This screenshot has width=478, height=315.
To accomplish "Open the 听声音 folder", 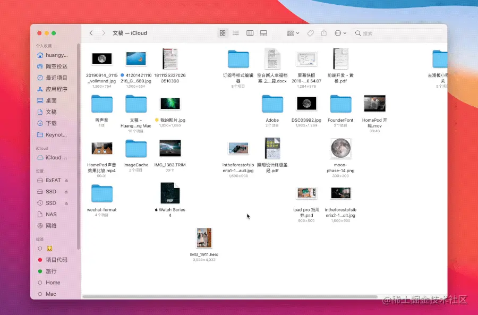I will tap(102, 104).
